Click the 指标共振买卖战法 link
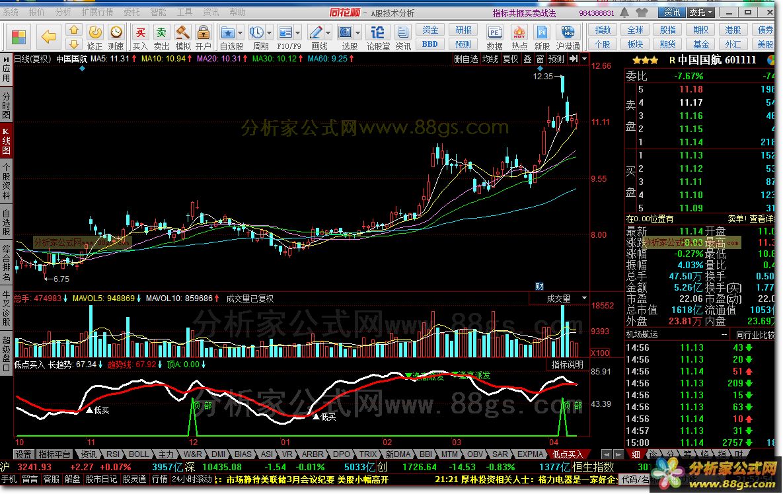Screen dimensions: 783x494 [x=525, y=13]
